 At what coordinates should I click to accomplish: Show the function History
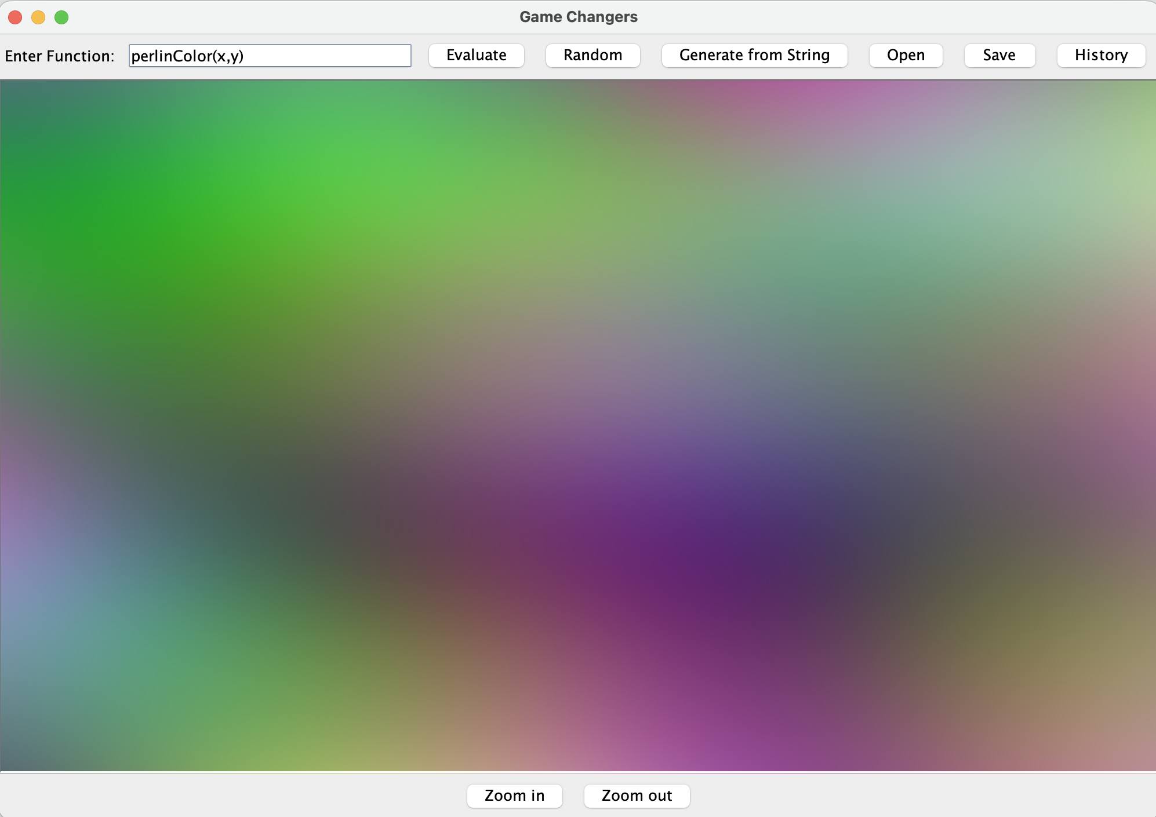tap(1100, 56)
